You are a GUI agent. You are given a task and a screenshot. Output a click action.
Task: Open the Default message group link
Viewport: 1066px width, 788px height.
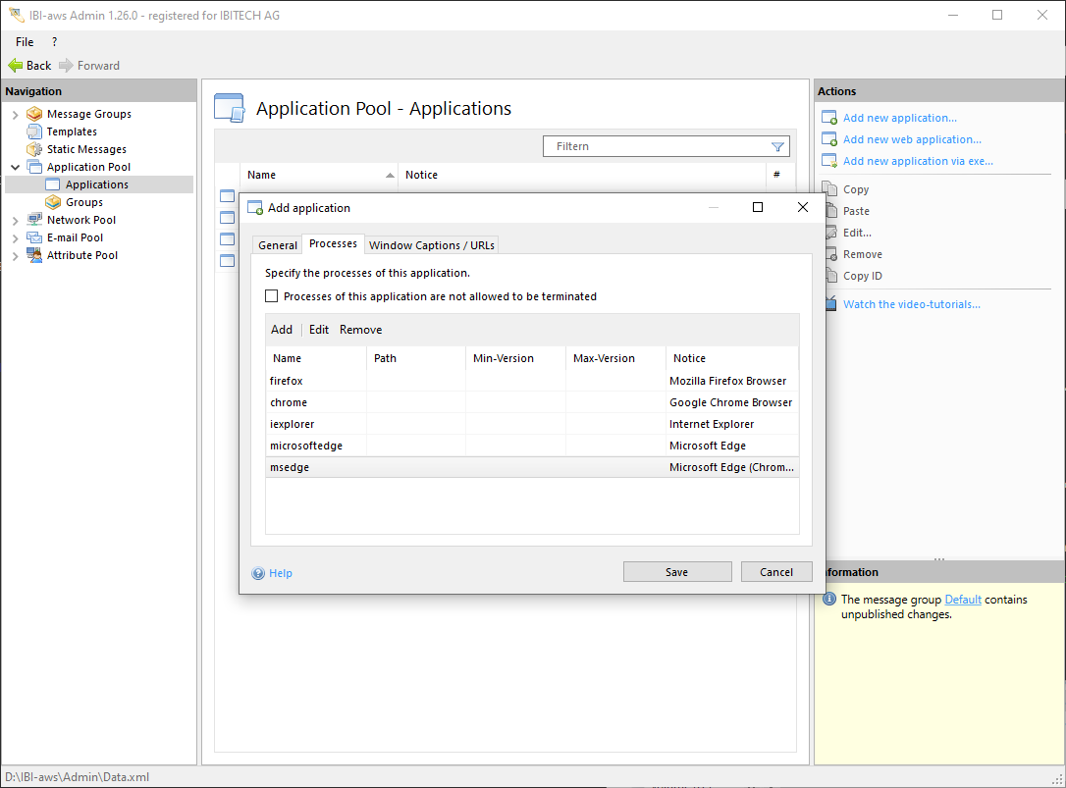point(963,600)
